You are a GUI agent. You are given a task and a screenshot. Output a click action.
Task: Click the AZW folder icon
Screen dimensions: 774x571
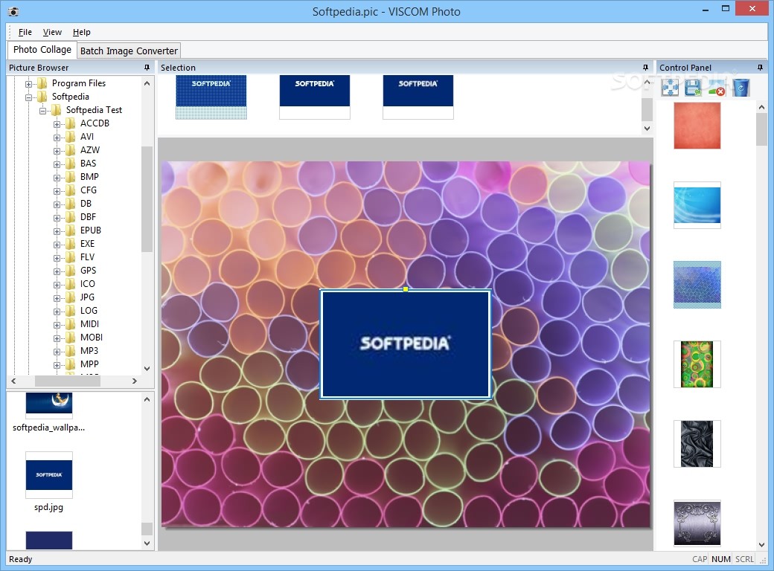pyautogui.click(x=71, y=150)
